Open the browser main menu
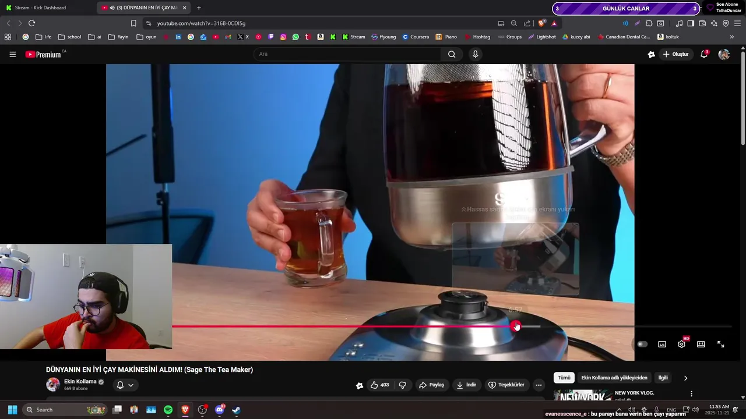746x419 pixels. tap(737, 23)
